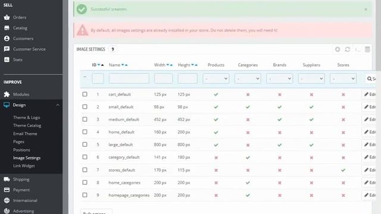
Task: Open the Advertising icon in sidebar
Action: (7, 211)
